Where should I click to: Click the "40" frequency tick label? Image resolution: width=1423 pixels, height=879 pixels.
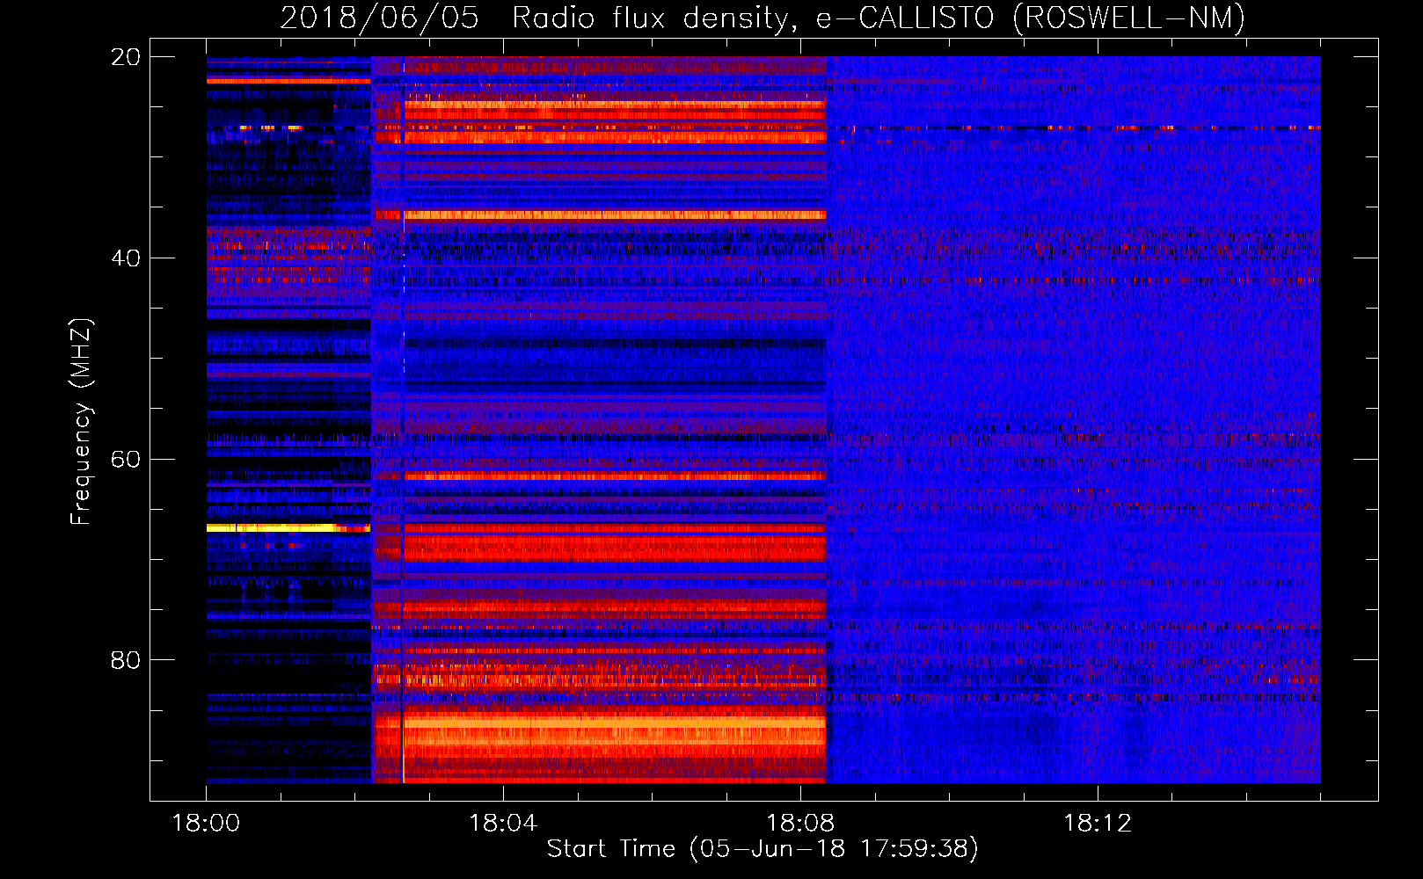(125, 258)
